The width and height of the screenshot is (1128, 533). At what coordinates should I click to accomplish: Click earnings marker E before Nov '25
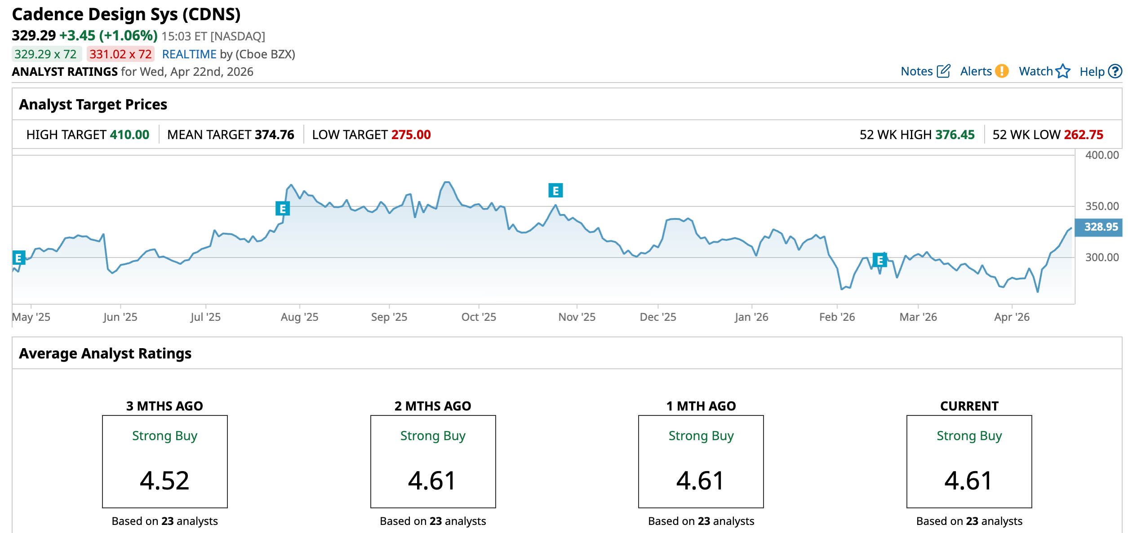pyautogui.click(x=555, y=191)
